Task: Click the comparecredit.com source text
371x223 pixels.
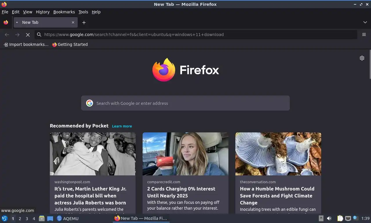Action: 163,182
